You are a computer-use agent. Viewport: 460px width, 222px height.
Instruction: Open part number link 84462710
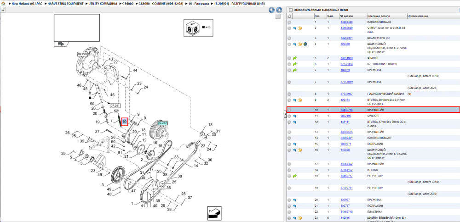coord(346,110)
